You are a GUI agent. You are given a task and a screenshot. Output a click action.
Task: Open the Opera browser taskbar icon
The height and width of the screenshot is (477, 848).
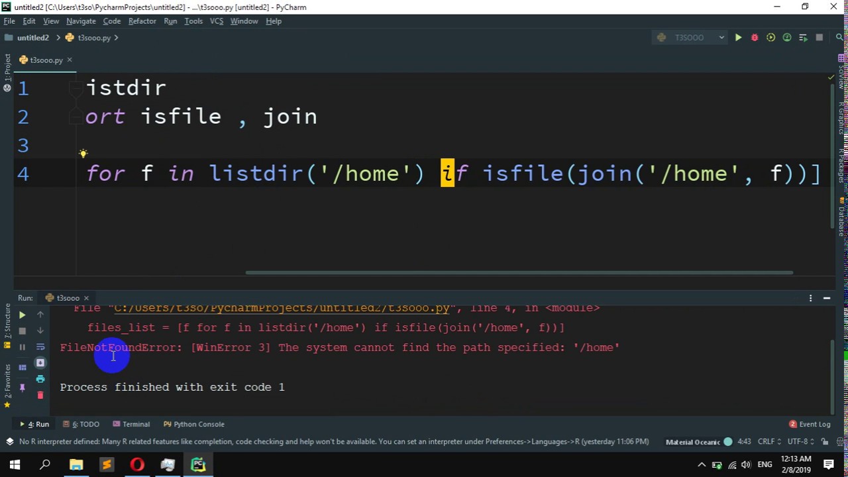coord(137,465)
